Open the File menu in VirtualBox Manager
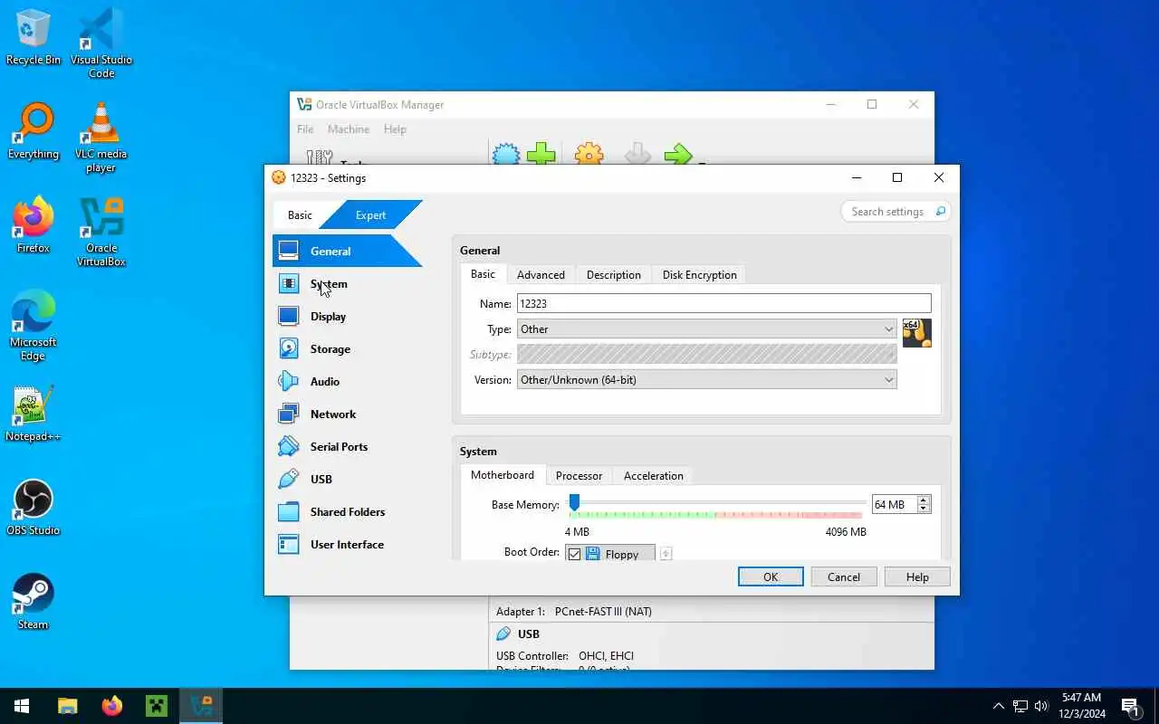The height and width of the screenshot is (724, 1159). tap(305, 129)
